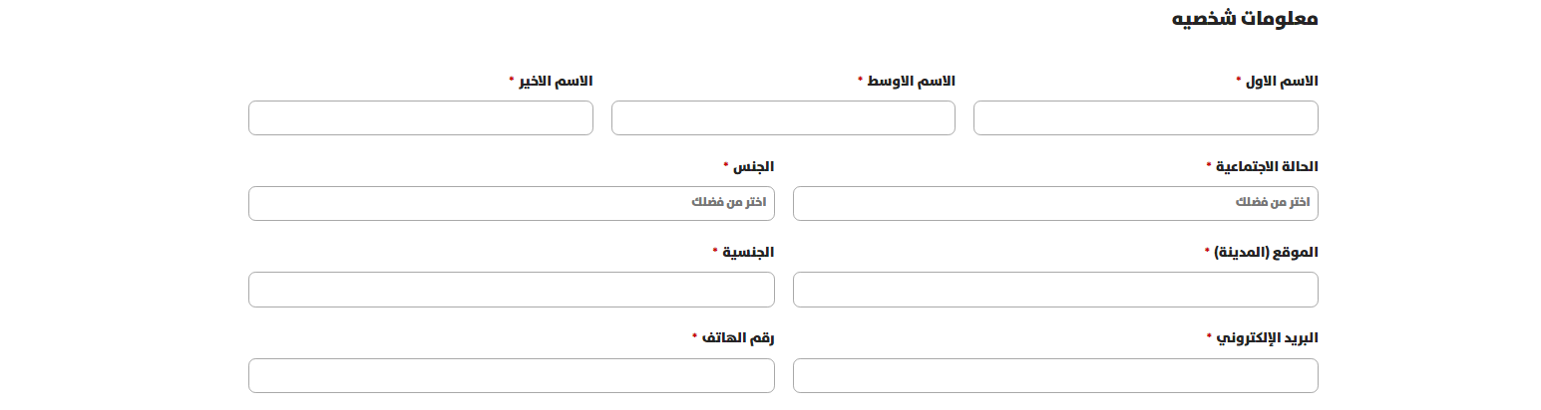The width and height of the screenshot is (1541, 410).
Task: Open the الحالة الاجتماعية (marital status) dropdown
Action: (x=1055, y=203)
